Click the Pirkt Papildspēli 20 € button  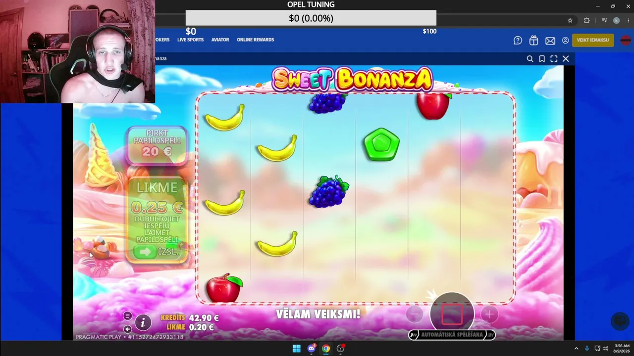(157, 145)
